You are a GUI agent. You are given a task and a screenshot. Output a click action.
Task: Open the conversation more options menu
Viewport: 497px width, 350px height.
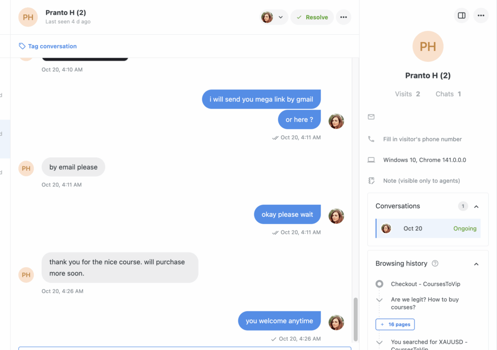tap(344, 17)
